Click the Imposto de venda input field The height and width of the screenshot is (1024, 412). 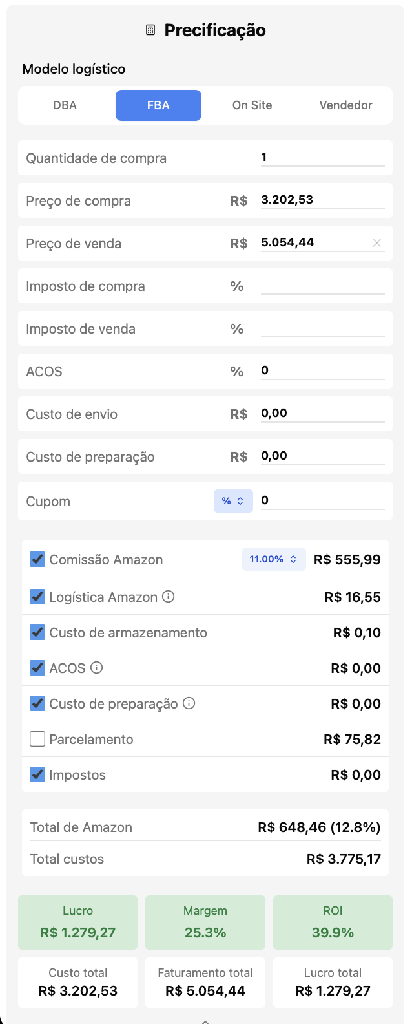(323, 328)
